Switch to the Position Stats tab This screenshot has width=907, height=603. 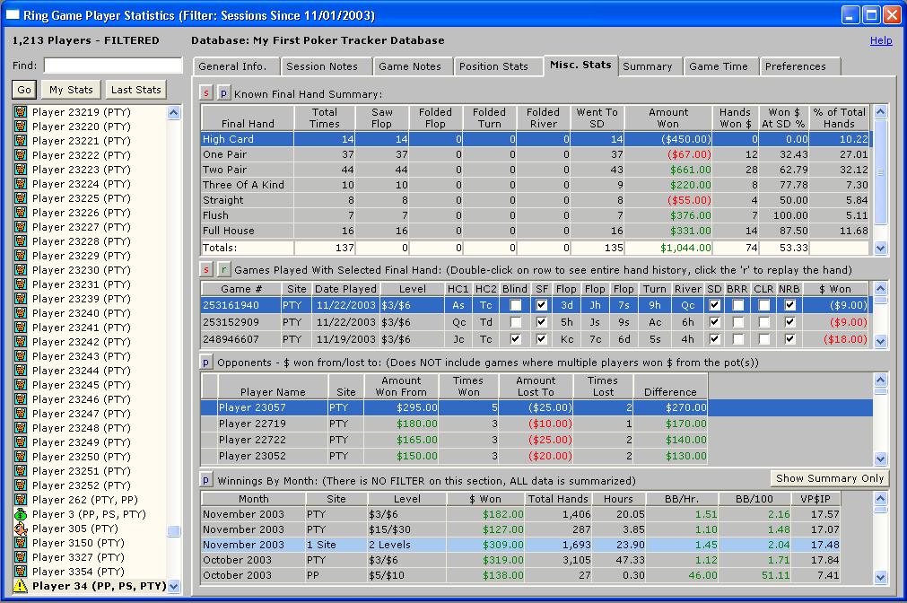click(493, 66)
